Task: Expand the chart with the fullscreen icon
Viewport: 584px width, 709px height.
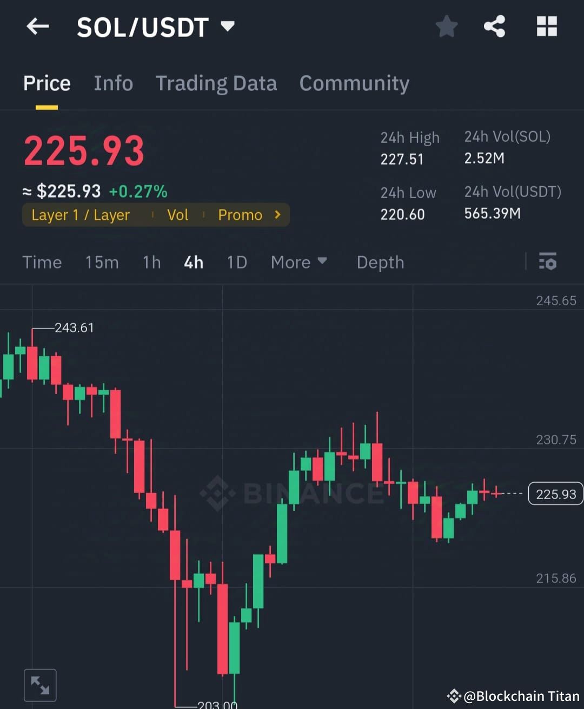Action: [40, 684]
